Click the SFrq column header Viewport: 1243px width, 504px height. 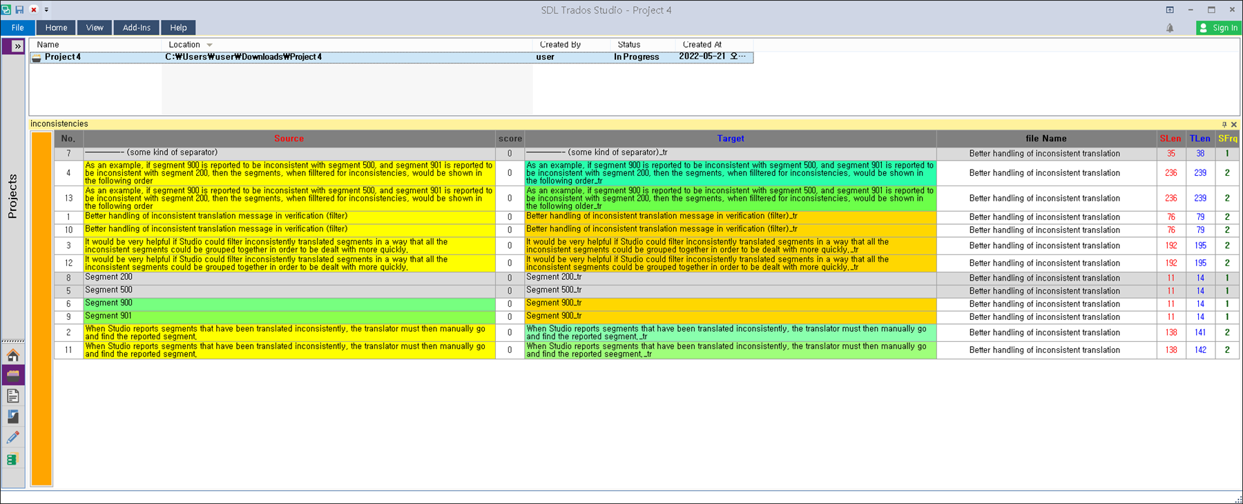(1227, 139)
